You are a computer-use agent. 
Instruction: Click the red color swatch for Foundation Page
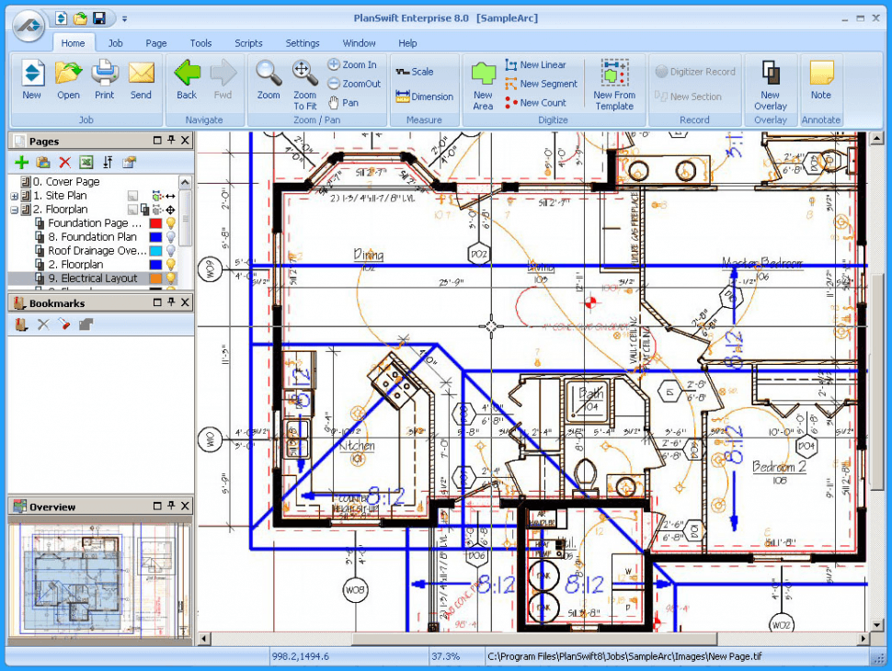click(x=155, y=223)
